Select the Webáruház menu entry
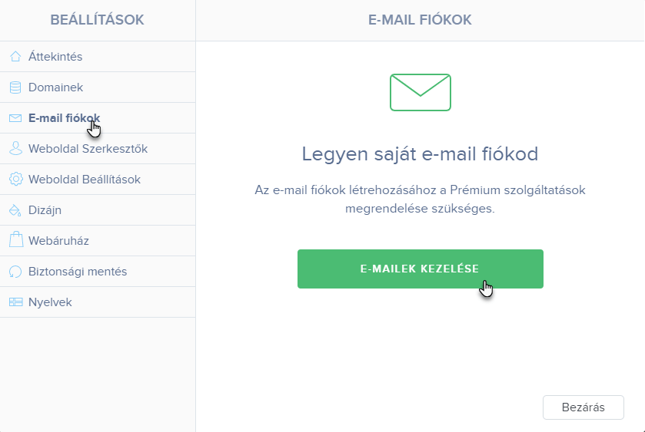645x432 pixels. click(98, 241)
